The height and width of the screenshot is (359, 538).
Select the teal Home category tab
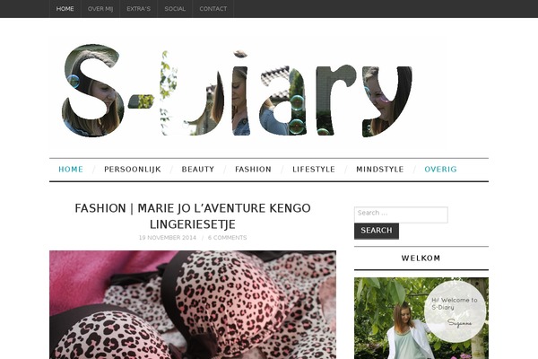[x=71, y=170]
